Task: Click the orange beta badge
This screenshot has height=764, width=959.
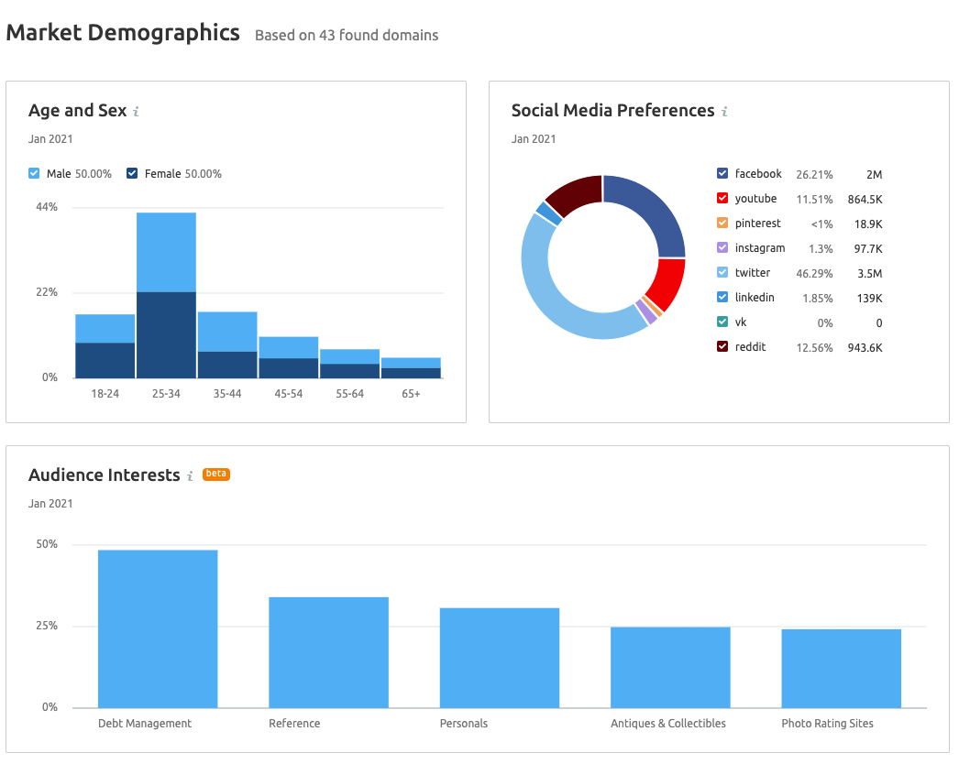Action: click(x=215, y=475)
